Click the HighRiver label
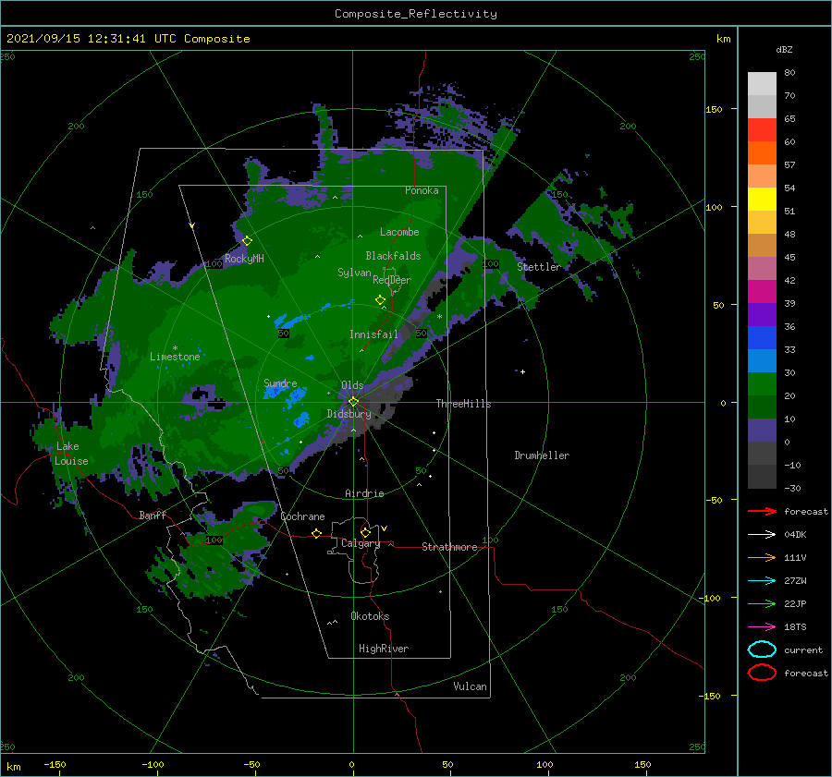Viewport: 832px width, 777px height. pos(384,649)
